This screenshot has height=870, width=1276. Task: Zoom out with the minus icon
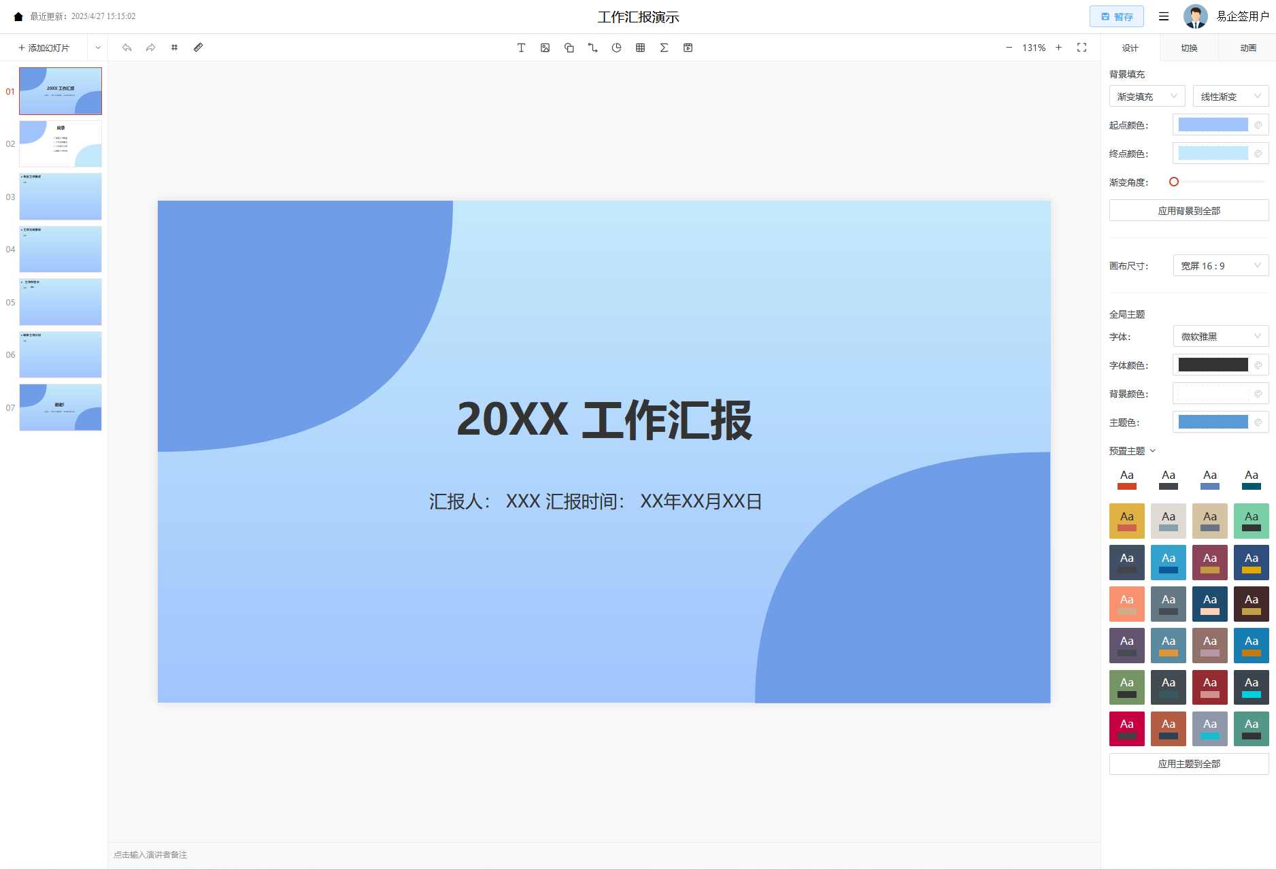click(1009, 48)
